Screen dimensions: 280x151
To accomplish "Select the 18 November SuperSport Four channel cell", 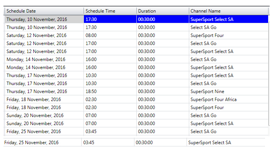I will pos(229,108).
